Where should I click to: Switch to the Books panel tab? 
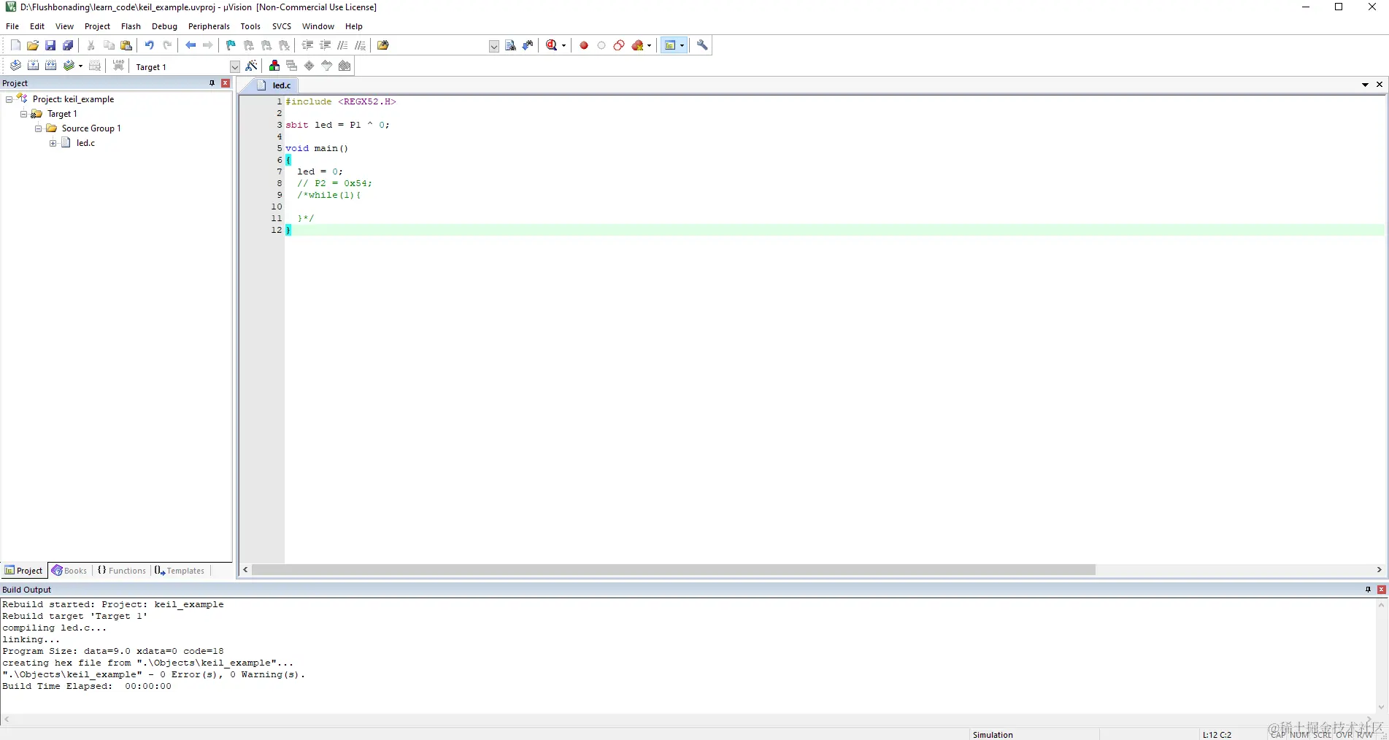[69, 571]
